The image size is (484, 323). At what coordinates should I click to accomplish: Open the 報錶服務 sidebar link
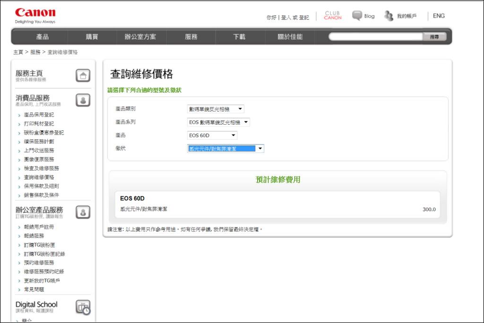(34, 236)
